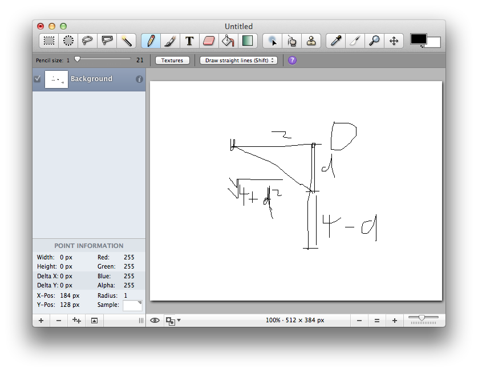The image size is (478, 372).
Task: Choose the polygon lasso tool
Action: pos(107,41)
